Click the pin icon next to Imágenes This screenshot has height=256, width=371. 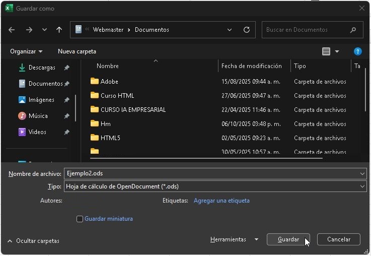pyautogui.click(x=67, y=100)
